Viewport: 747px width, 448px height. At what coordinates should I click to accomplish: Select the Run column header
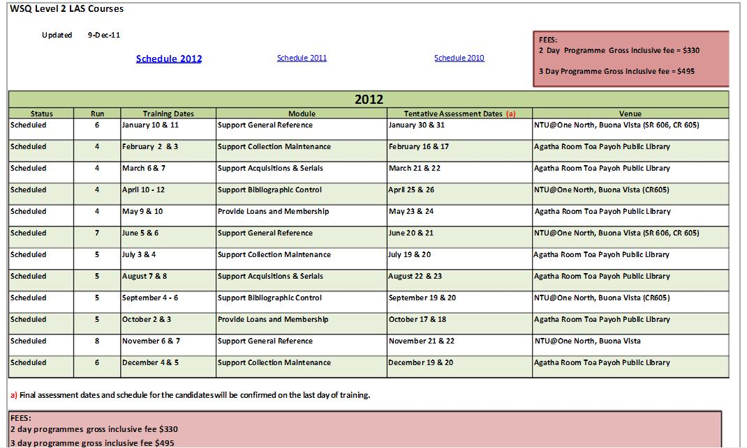97,114
